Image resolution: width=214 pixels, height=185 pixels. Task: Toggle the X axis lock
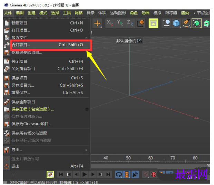110,23
